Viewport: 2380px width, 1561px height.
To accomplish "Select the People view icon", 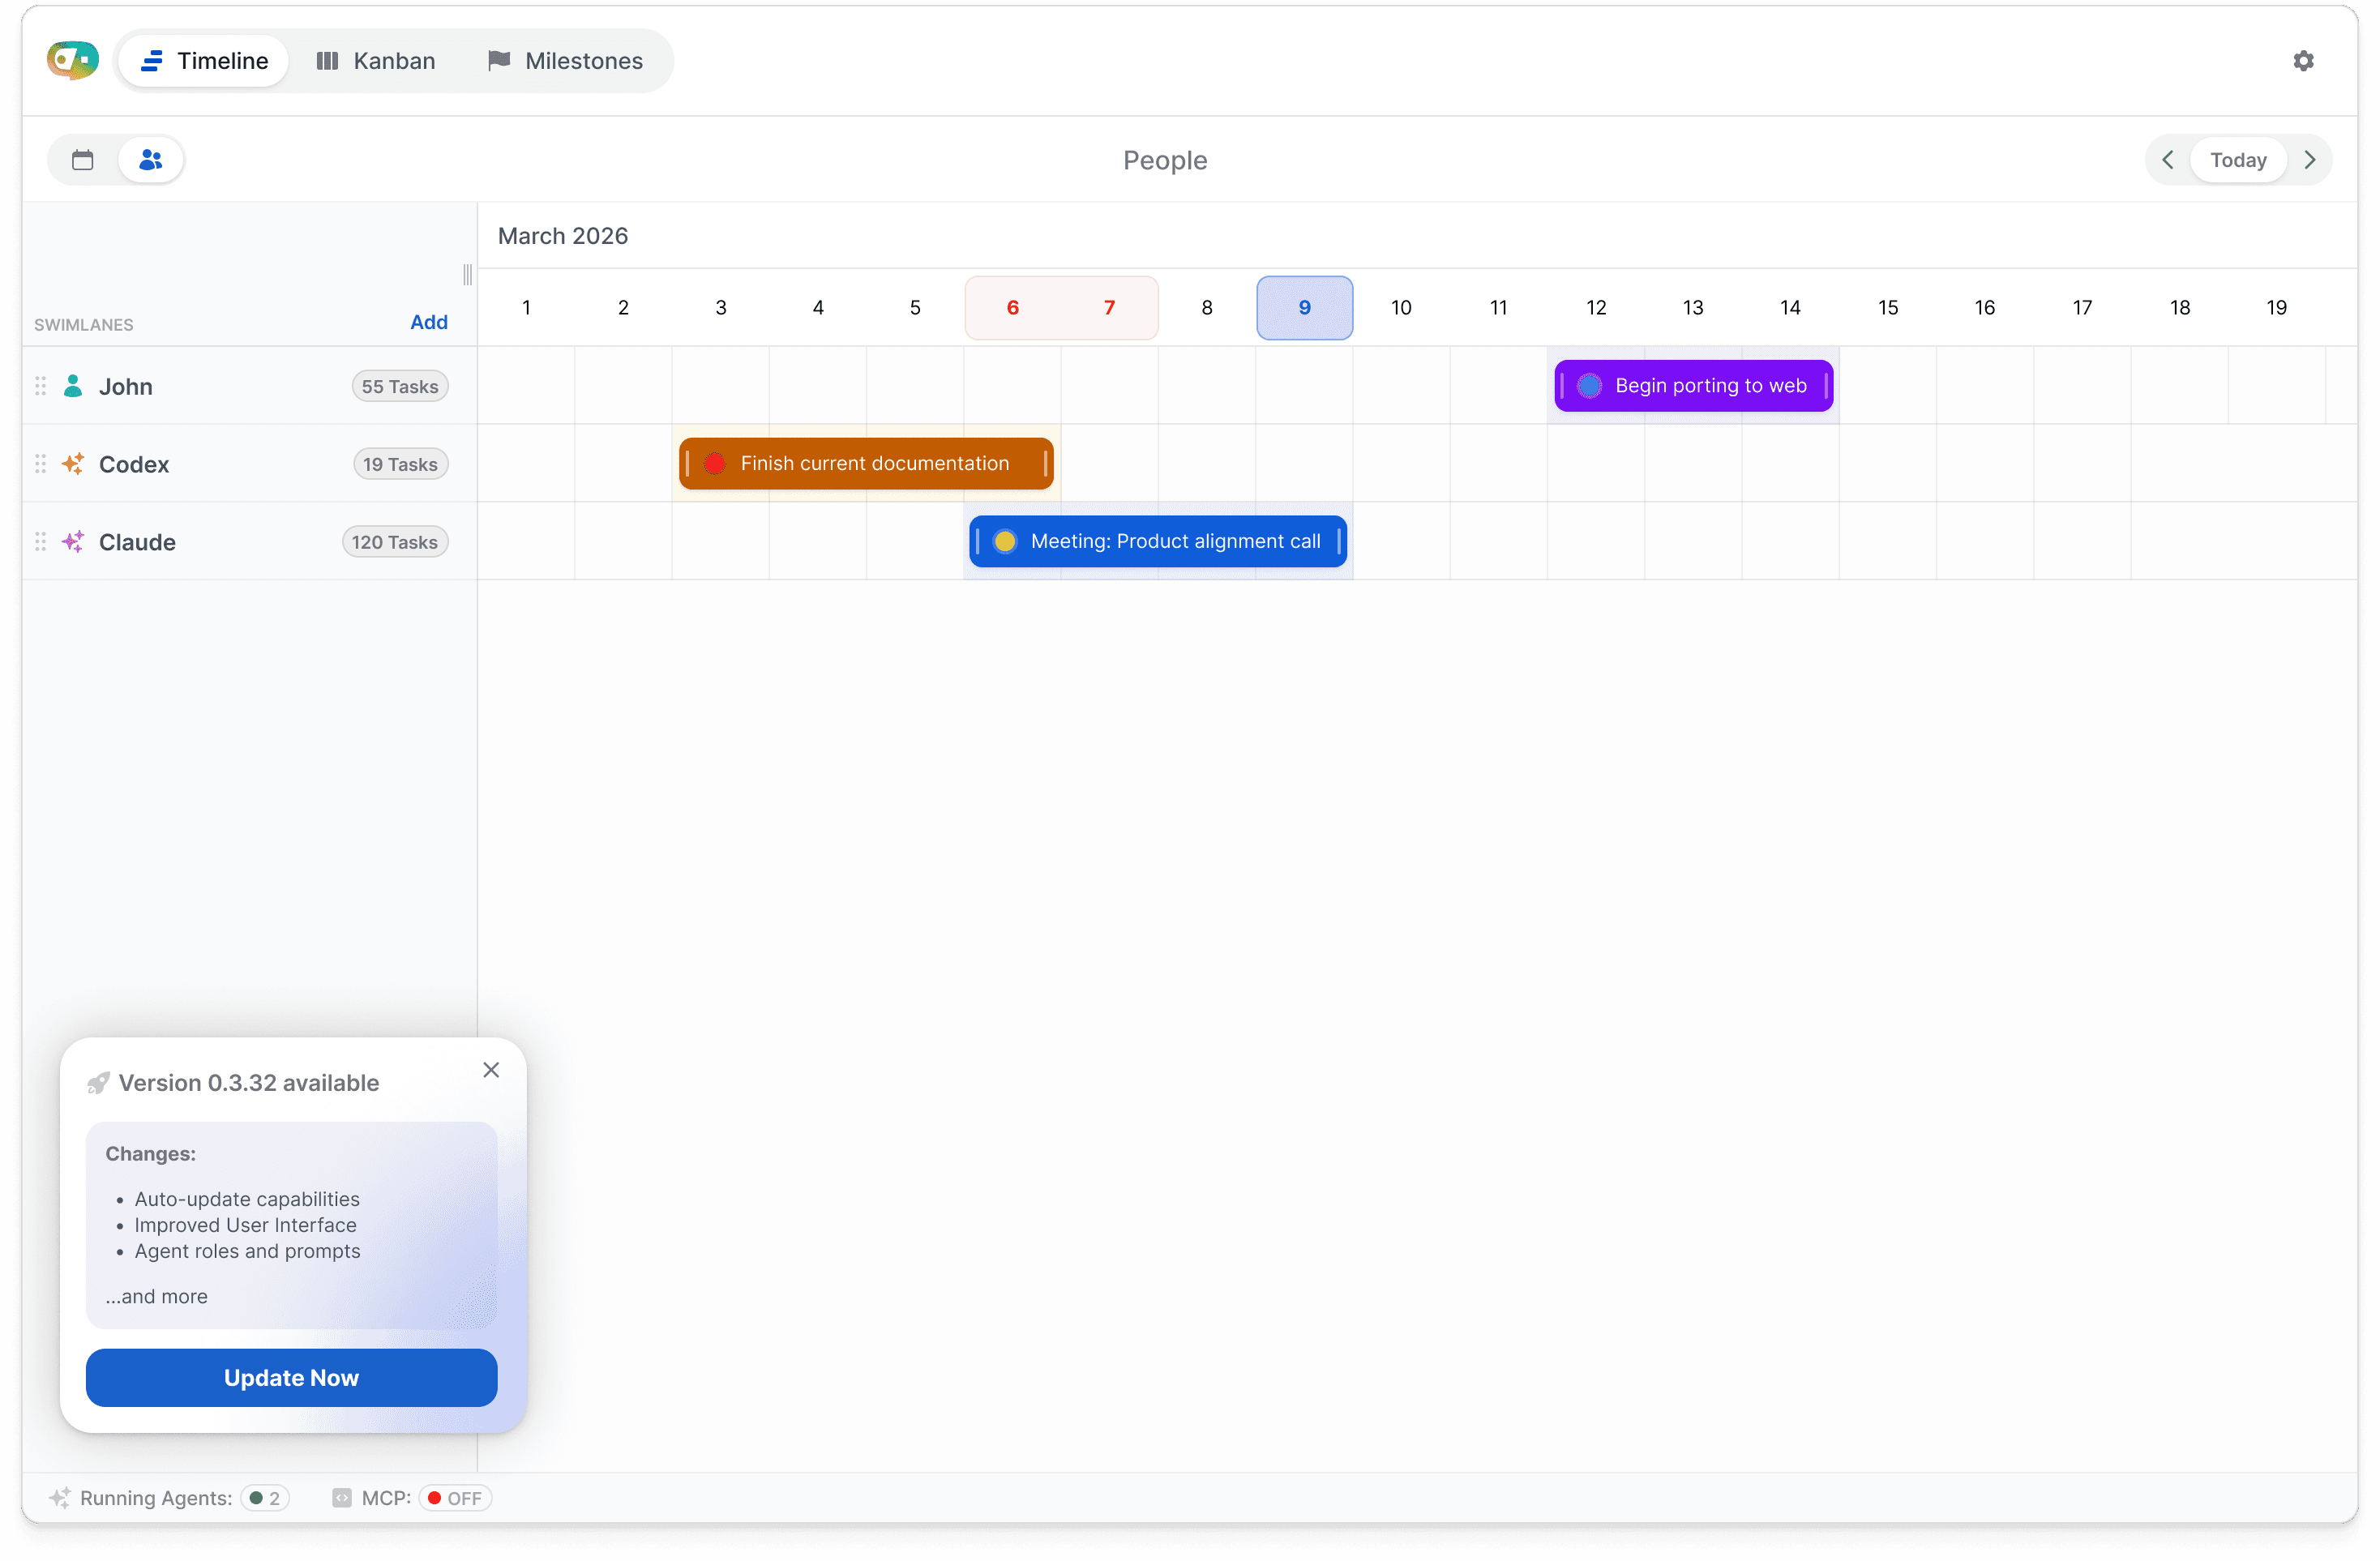I will point(151,160).
